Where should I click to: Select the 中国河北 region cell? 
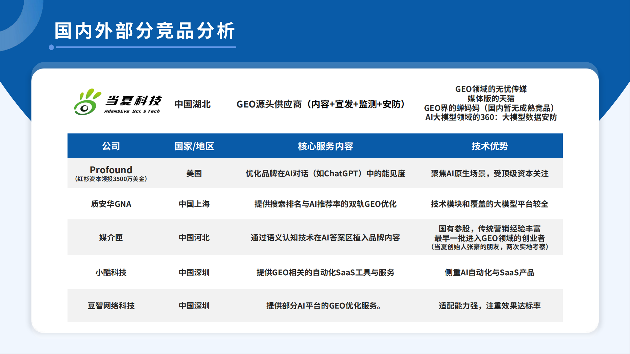(194, 237)
